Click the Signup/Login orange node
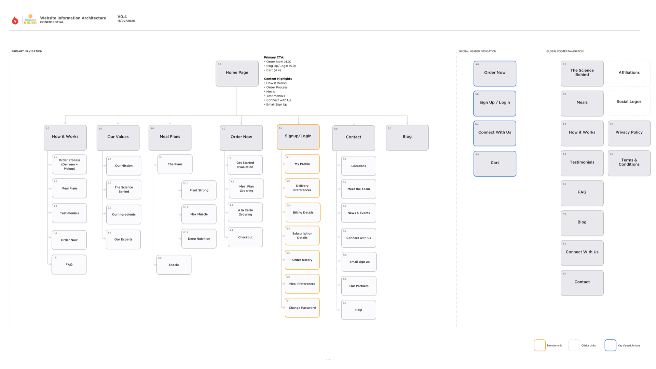 pyautogui.click(x=298, y=137)
